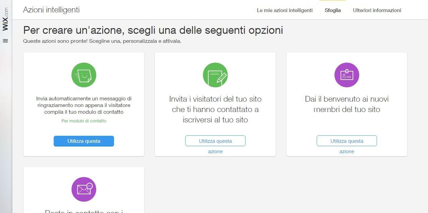Click the Per modulo di contatto link
The image size is (428, 213).
tap(84, 121)
